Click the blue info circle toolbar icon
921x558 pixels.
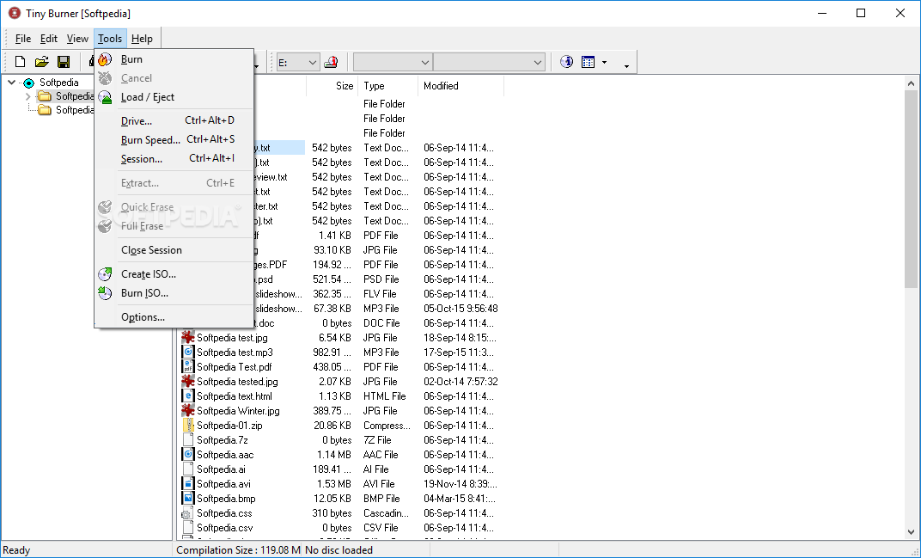click(566, 62)
